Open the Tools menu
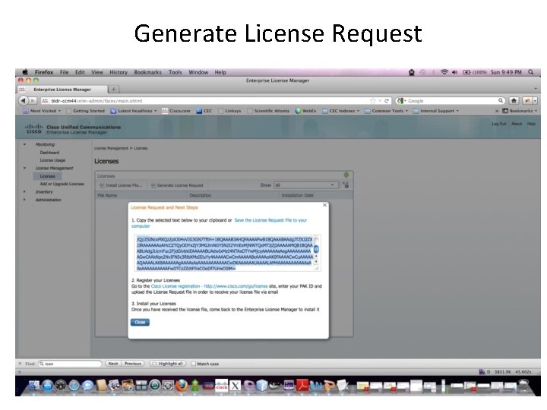The width and height of the screenshot is (547, 410). [175, 72]
